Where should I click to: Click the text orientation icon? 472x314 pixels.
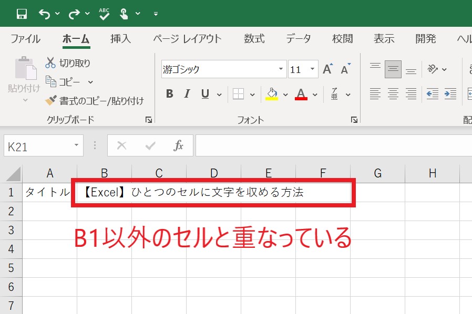click(433, 69)
